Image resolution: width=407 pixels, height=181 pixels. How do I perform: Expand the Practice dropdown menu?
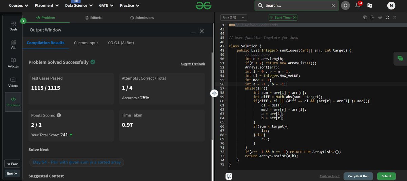(x=130, y=5)
